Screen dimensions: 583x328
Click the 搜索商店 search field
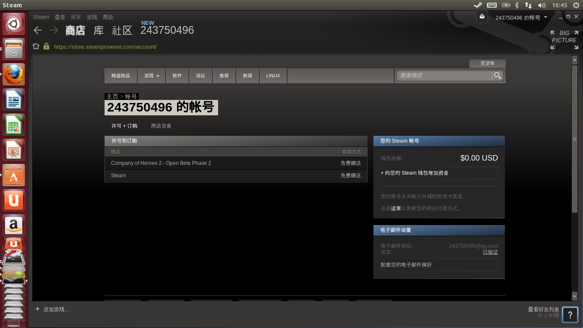[444, 76]
